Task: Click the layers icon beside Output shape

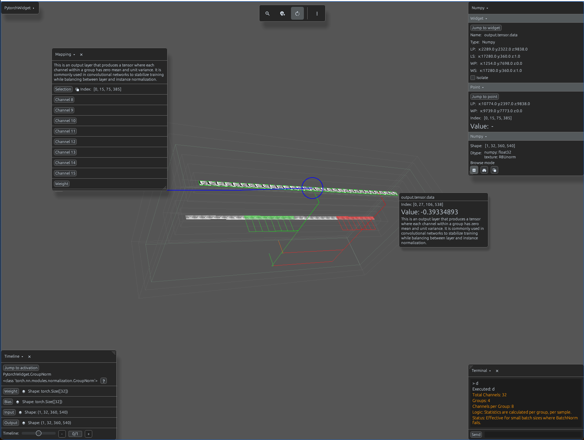Action: pos(24,423)
